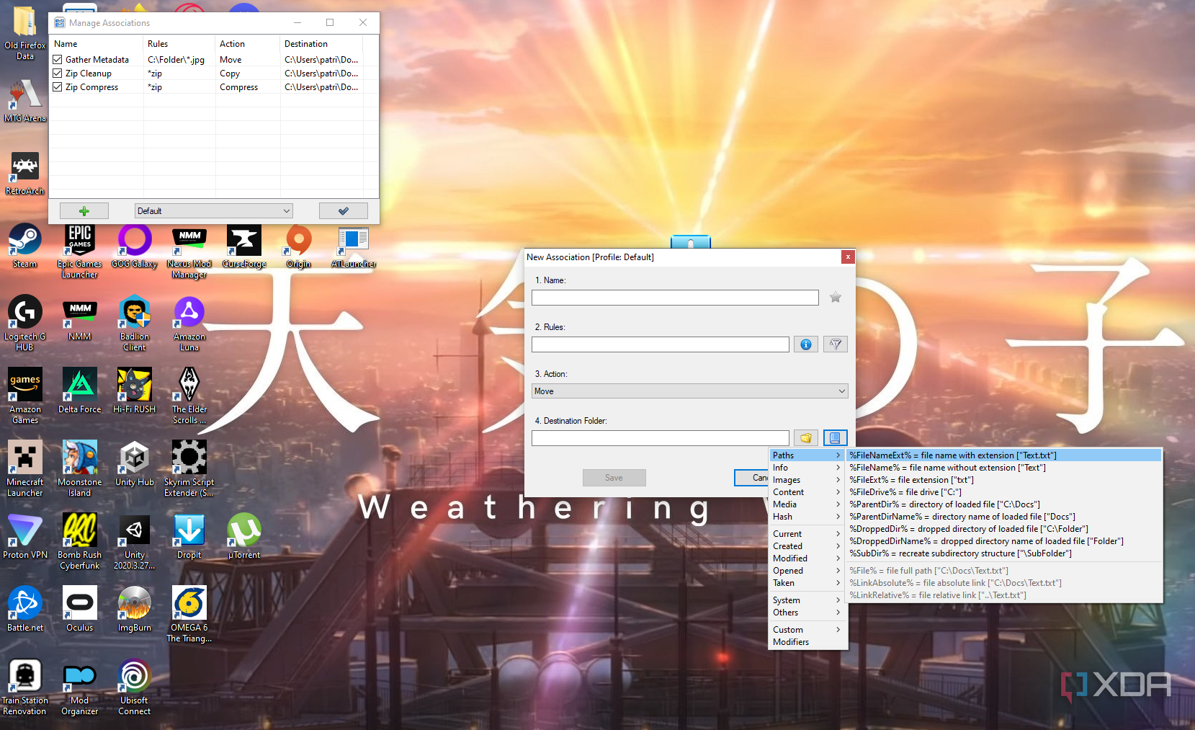The width and height of the screenshot is (1195, 730).
Task: Expand the Hash submenu
Action: click(x=807, y=517)
